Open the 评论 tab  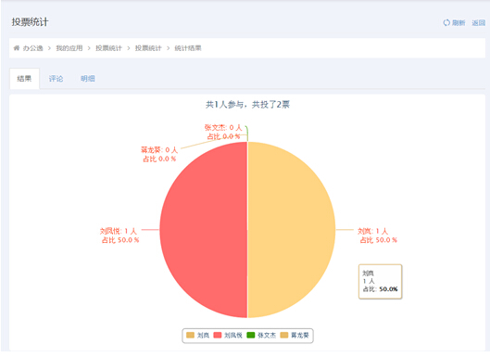[56, 79]
